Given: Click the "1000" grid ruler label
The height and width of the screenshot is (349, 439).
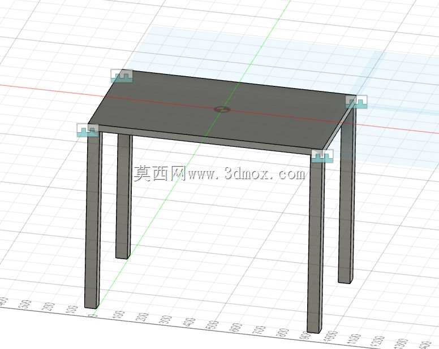Looking at the screenshot, I should point(332,337).
